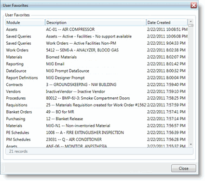Close the User Favorites dialog with red X
This screenshot has width=205, height=181.
[193, 5]
